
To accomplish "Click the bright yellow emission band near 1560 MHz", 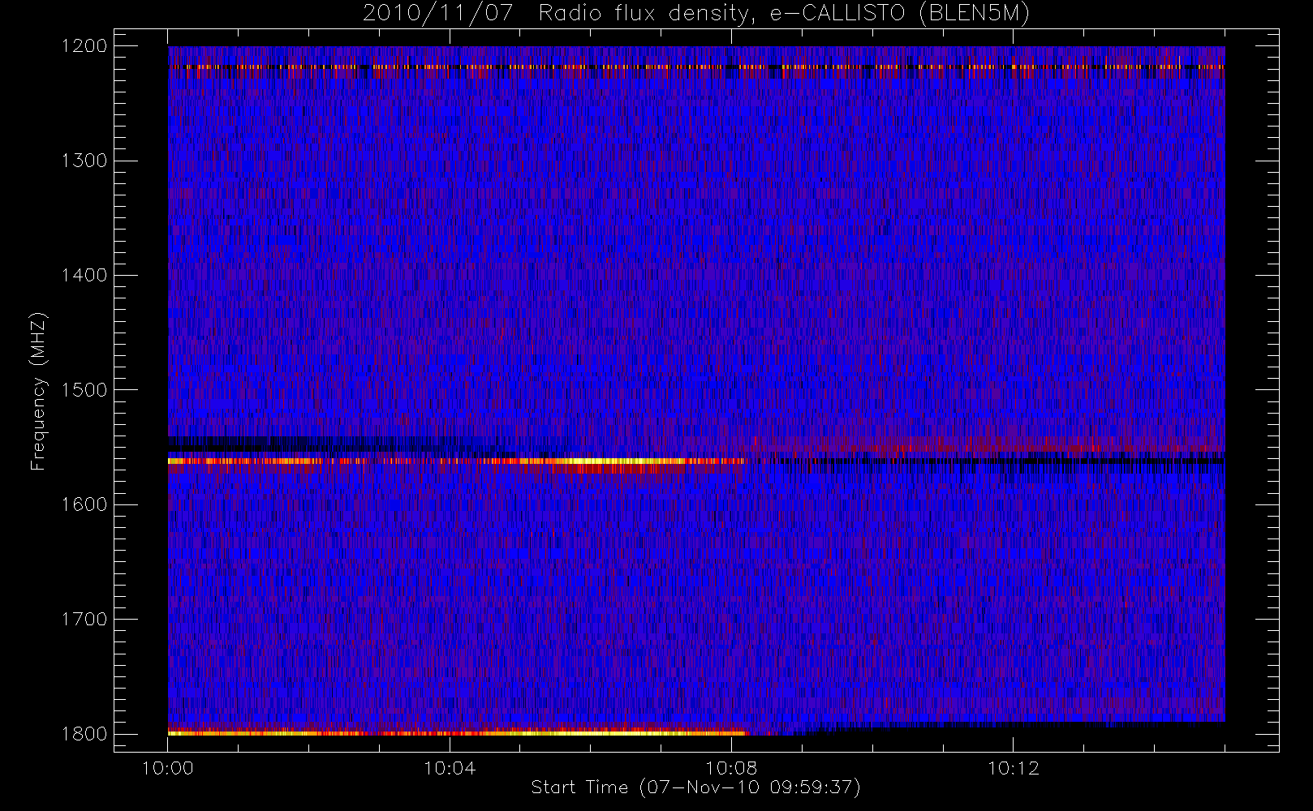I will [457, 461].
